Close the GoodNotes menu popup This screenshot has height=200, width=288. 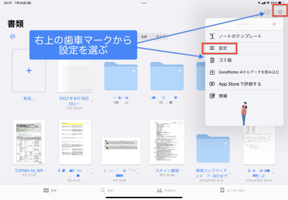coord(274,24)
